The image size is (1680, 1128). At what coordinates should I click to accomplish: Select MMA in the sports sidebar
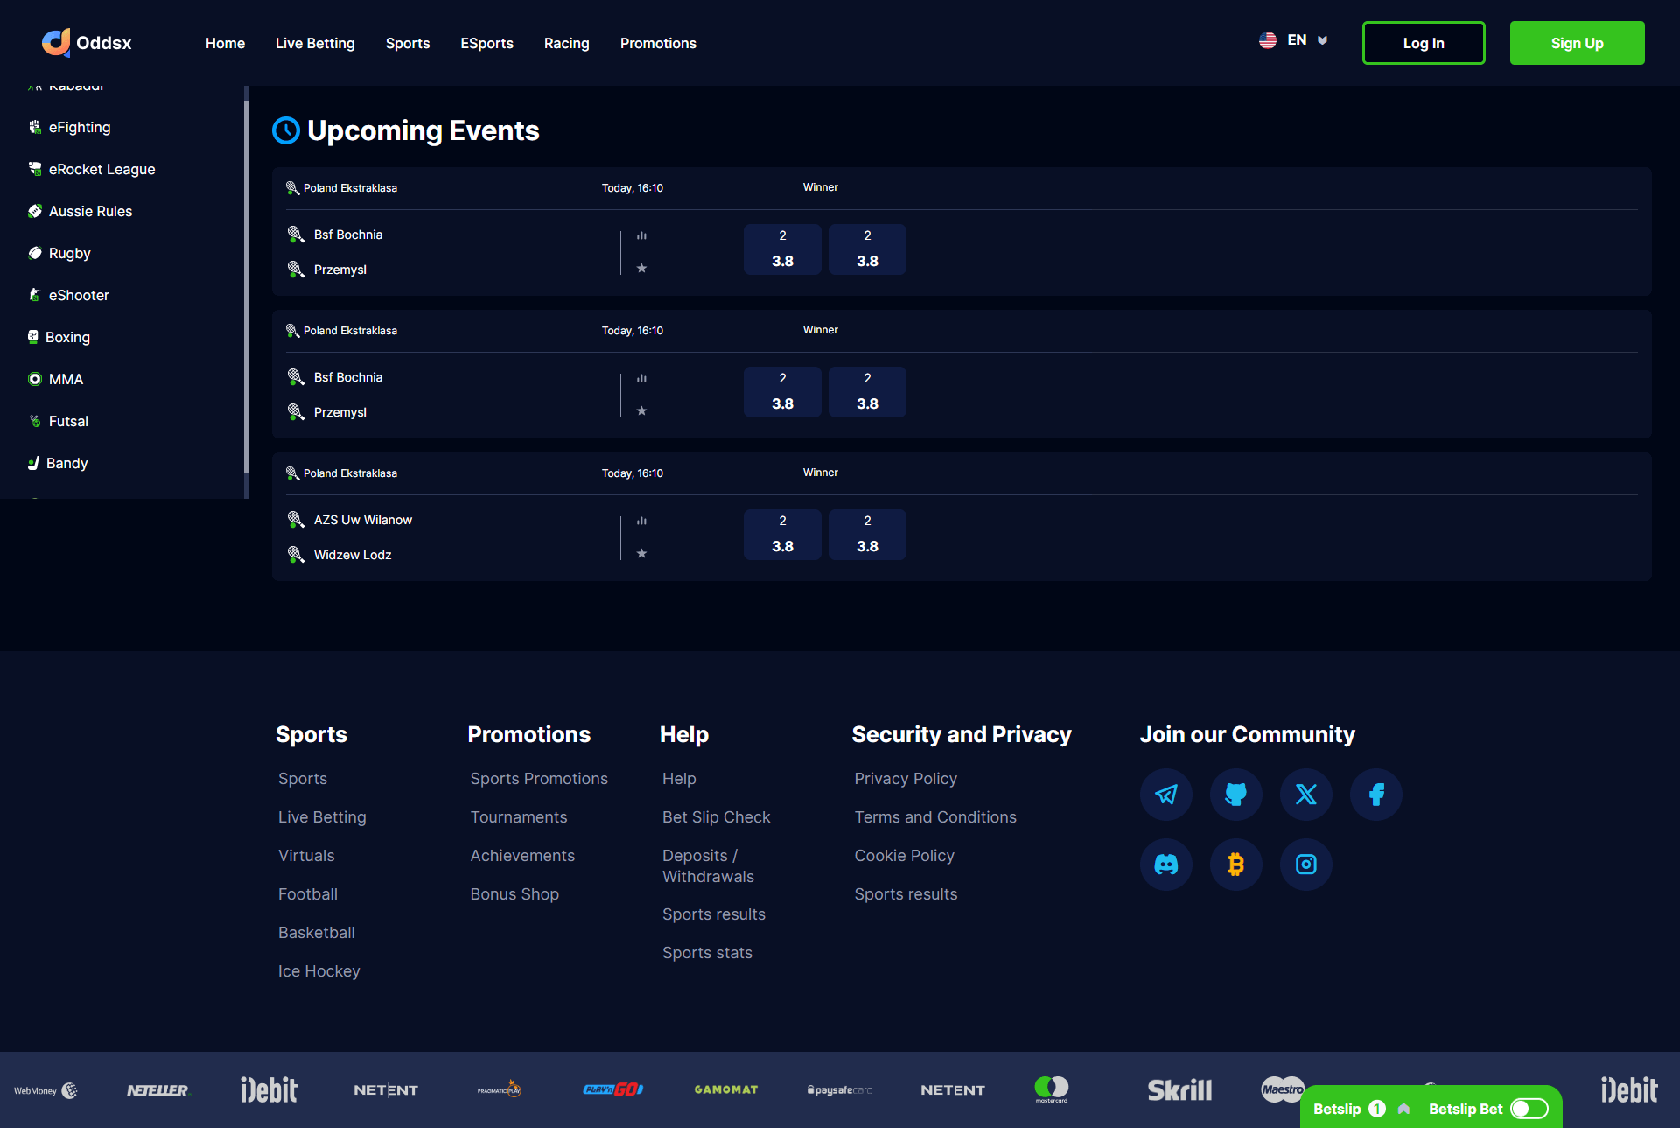click(x=66, y=379)
